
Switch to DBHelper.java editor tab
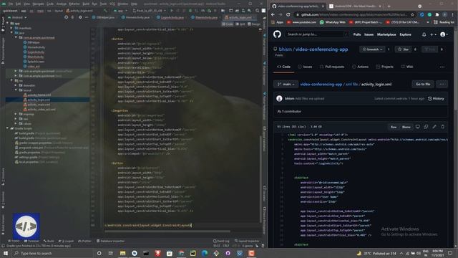(x=103, y=17)
